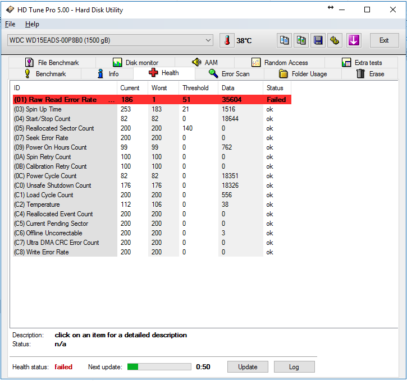Switch to the Extra tests tab

(x=362, y=62)
